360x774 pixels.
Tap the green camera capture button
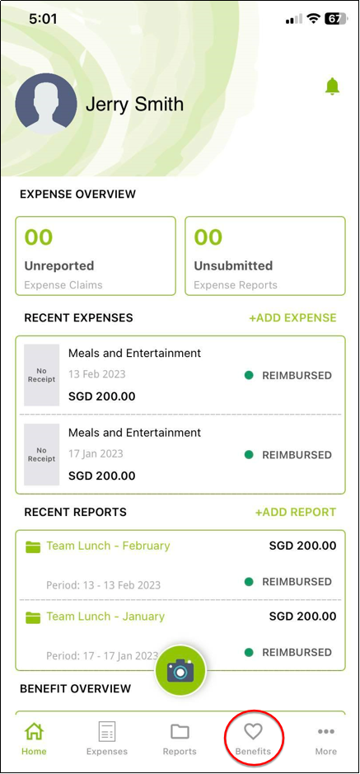(180, 670)
